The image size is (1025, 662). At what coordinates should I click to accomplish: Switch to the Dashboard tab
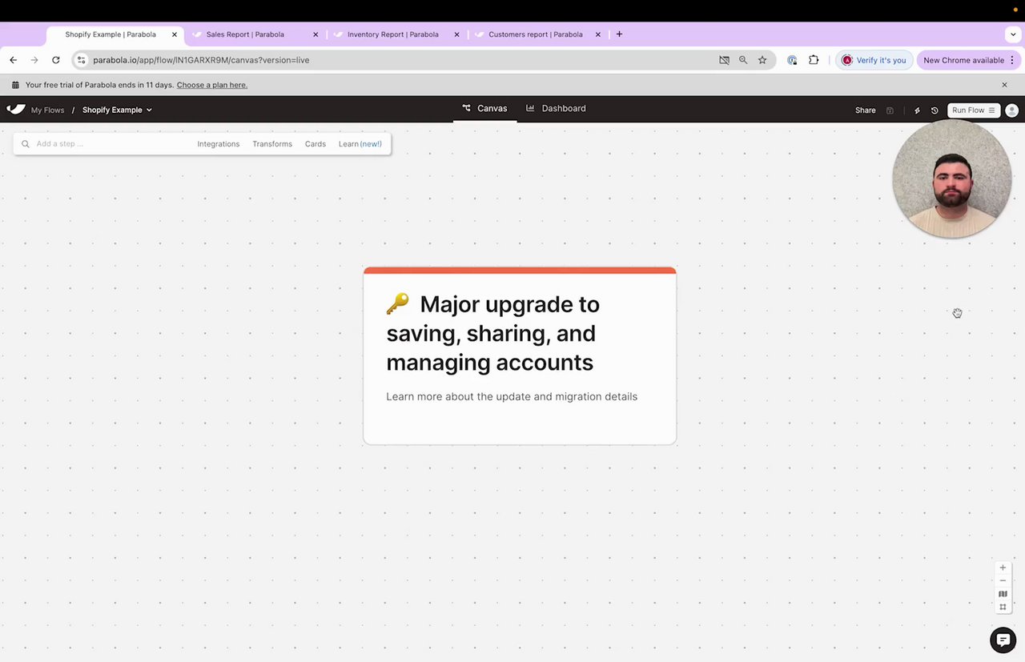pyautogui.click(x=556, y=109)
